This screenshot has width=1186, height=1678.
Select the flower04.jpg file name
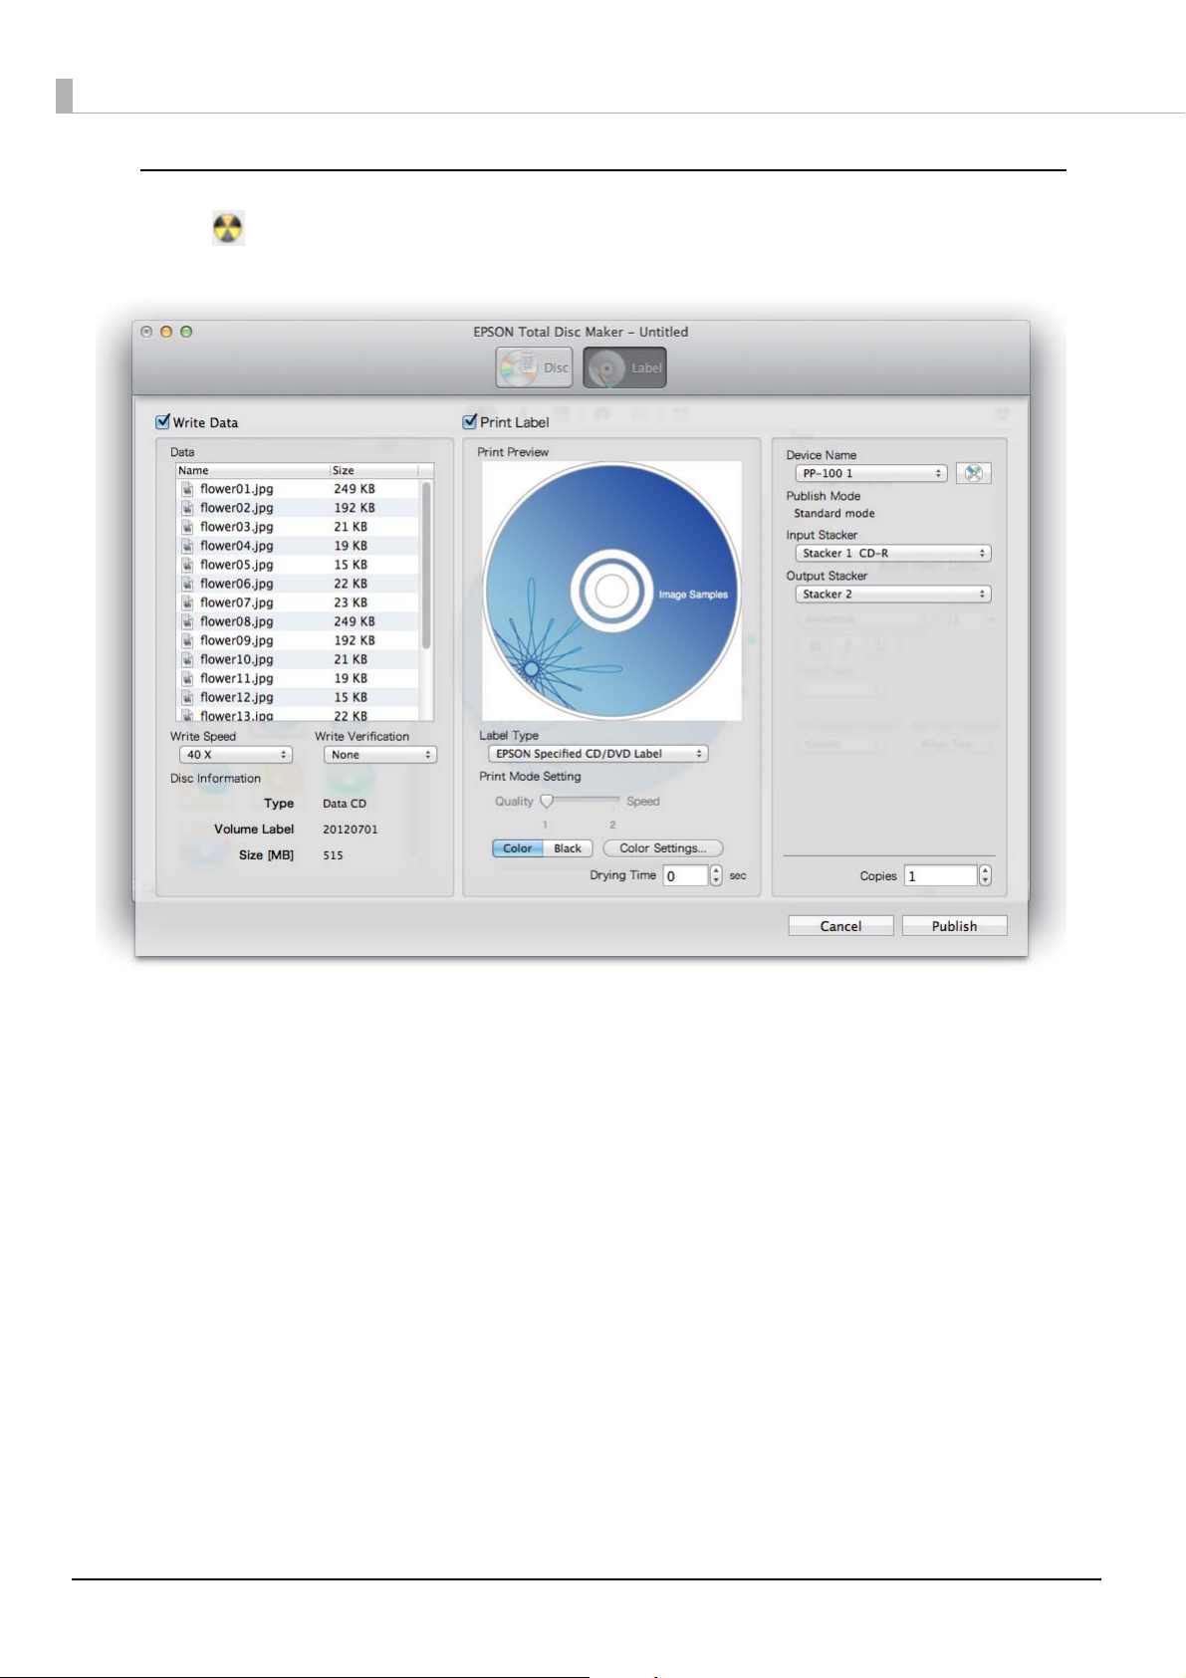[x=236, y=546]
